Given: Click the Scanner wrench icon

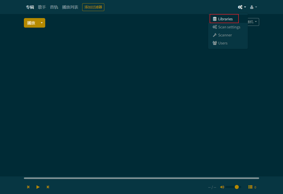Looking at the screenshot, I should point(215,35).
